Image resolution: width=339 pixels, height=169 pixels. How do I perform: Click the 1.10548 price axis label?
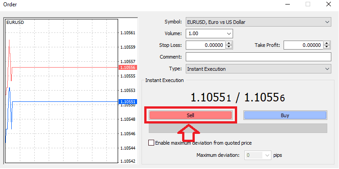128,119
